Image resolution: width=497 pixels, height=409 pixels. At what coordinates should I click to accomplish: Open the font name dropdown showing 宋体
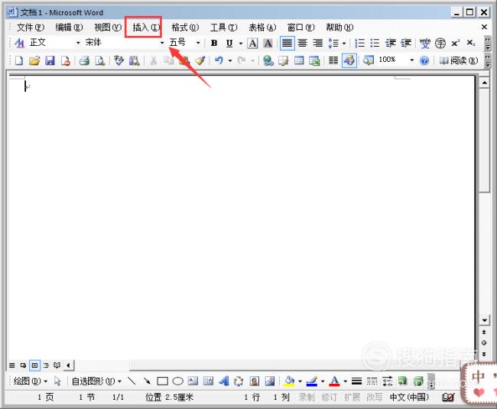click(162, 43)
